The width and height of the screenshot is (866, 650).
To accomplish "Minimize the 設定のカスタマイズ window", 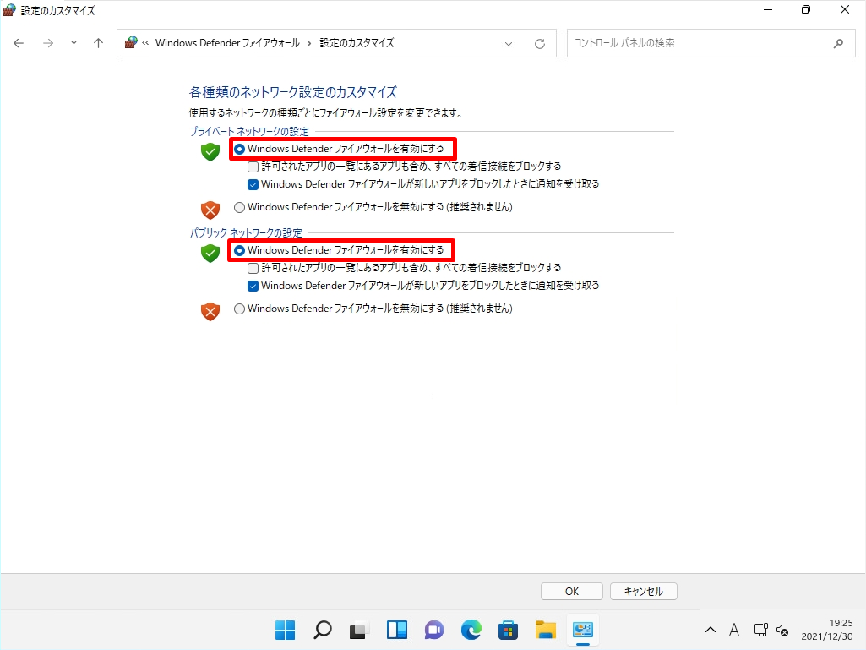I will [768, 10].
